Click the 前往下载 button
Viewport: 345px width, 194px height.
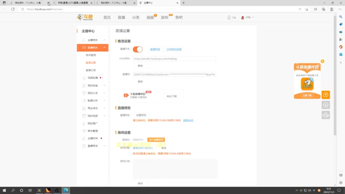tap(172, 96)
